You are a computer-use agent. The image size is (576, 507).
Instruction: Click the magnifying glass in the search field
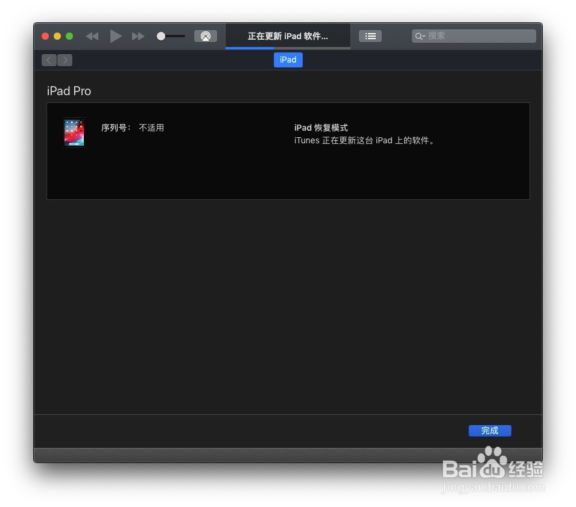(x=420, y=36)
